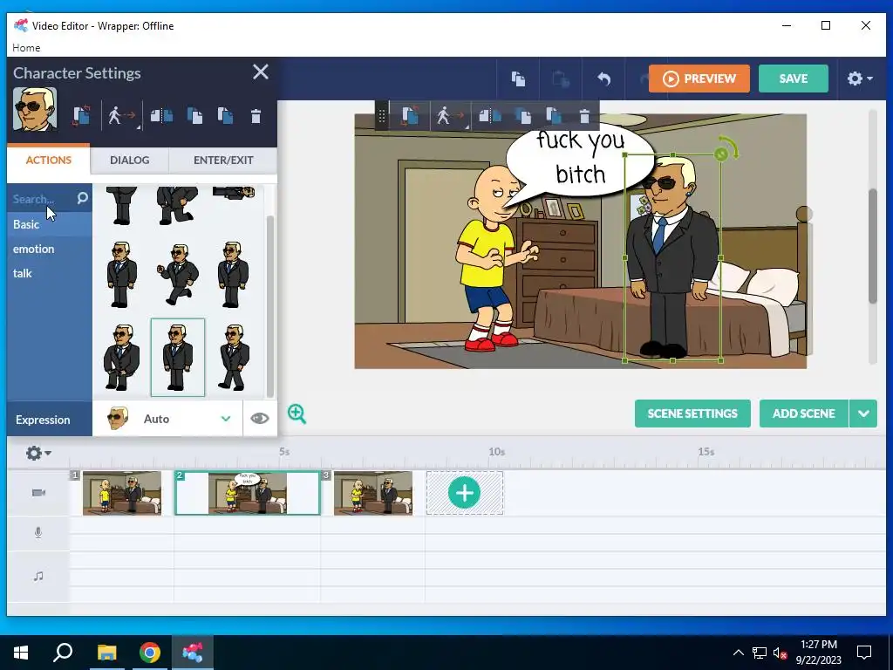Click the action list scrollbar
Viewport: 893px width, 670px height.
270,306
